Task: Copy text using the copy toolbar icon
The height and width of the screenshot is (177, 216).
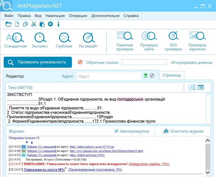Action: click(25, 24)
